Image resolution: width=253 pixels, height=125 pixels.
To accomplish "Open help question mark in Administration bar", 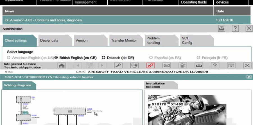I will point(235,28).
